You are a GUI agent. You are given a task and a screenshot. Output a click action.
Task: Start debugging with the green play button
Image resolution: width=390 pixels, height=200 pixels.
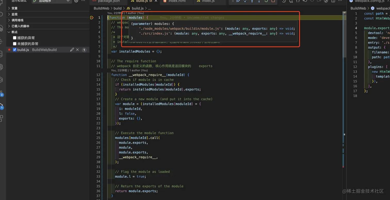click(x=35, y=1)
